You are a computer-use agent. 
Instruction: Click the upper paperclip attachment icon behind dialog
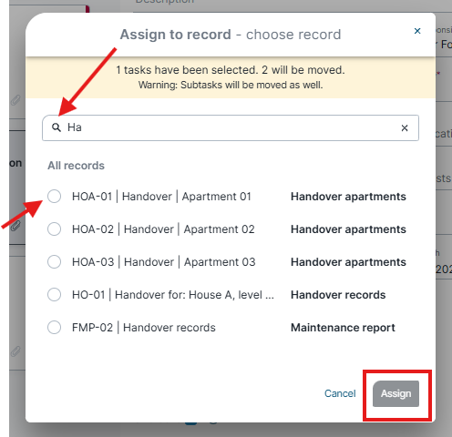(x=15, y=100)
